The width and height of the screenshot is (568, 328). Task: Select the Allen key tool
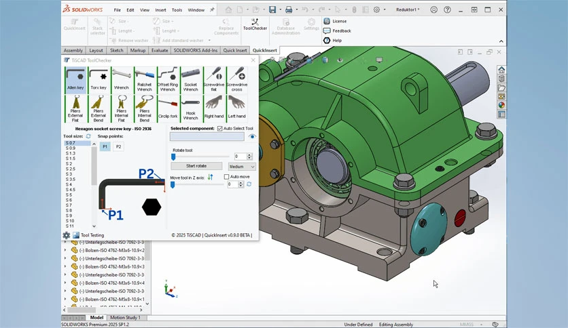point(75,80)
